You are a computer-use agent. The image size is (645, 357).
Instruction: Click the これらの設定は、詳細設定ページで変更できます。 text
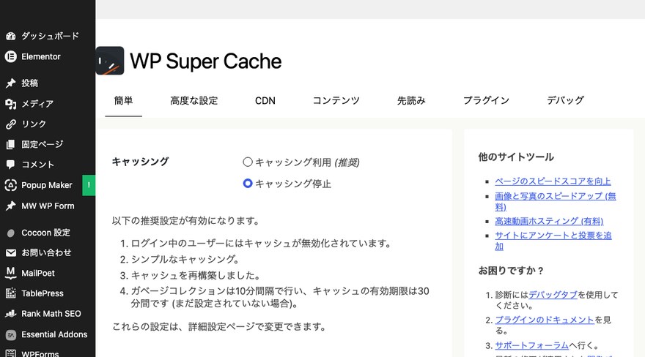tap(219, 326)
